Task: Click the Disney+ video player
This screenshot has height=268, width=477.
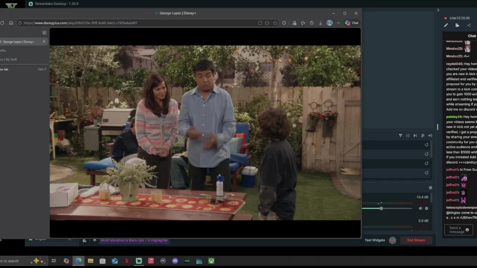Action: pyautogui.click(x=205, y=133)
